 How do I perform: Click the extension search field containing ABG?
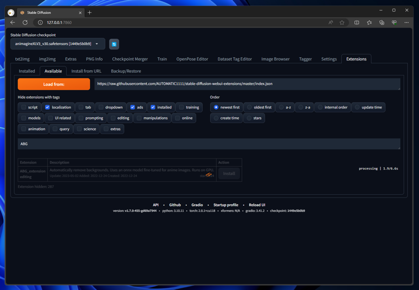tap(209, 144)
